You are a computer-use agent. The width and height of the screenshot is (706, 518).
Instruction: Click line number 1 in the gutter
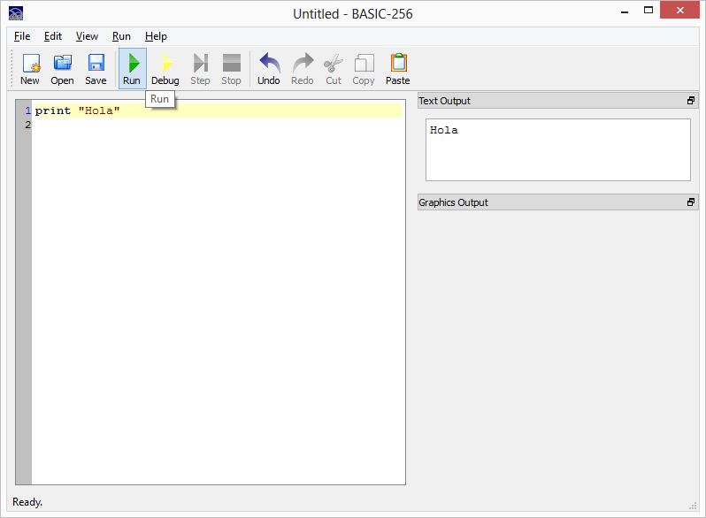[x=28, y=110]
